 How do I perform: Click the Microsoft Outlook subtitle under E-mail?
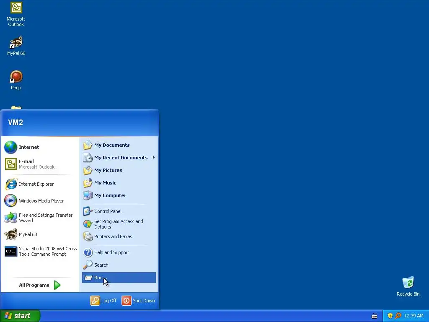pyautogui.click(x=37, y=167)
